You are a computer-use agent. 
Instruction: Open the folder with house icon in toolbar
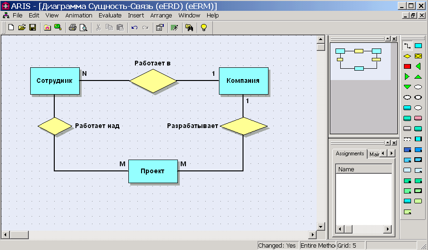pos(47,27)
